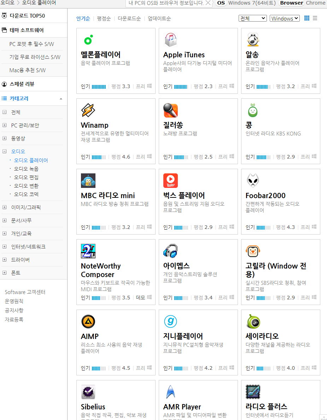Click the Apple iTunes icon
Image resolution: width=327 pixels, height=420 pixels.
pos(170,40)
